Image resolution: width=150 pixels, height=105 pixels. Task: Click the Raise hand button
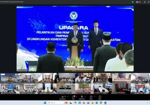pos(82,98)
